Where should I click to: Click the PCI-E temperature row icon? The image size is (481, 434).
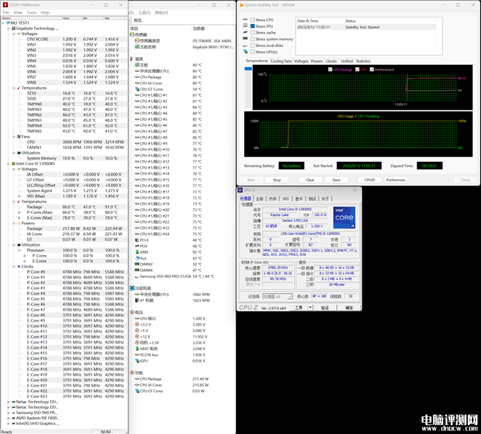tap(137, 240)
